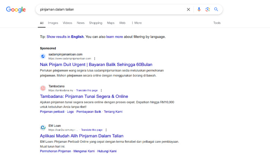This screenshot has width=270, height=155.
Task: Switch to the News tab
Action: pos(81,23)
